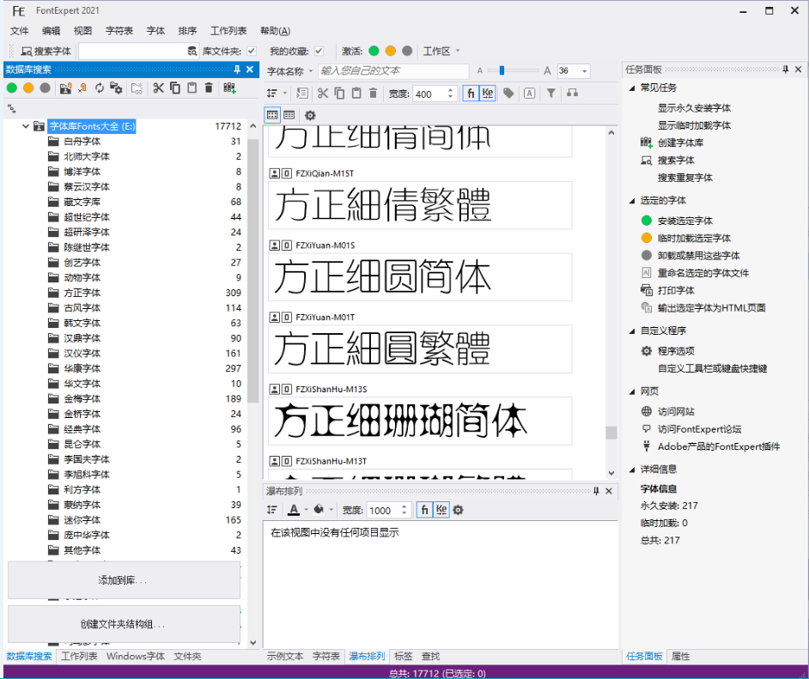Toggle kerning Ke button in preview toolbar
Screen dimensions: 809x679
pos(488,94)
